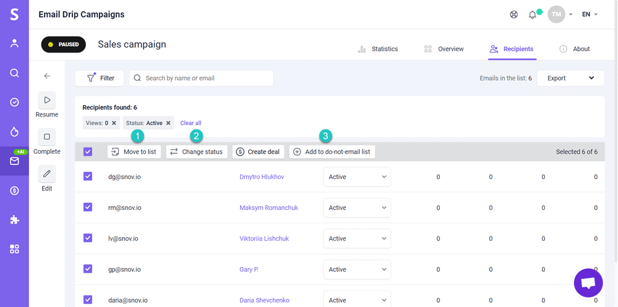Click the Resume play icon
The width and height of the screenshot is (618, 307).
(x=47, y=100)
